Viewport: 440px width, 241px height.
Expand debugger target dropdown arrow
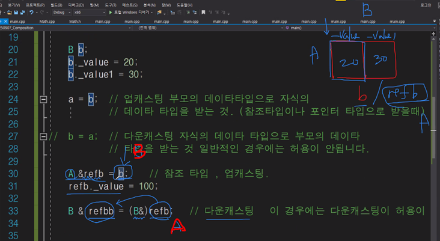click(x=152, y=13)
